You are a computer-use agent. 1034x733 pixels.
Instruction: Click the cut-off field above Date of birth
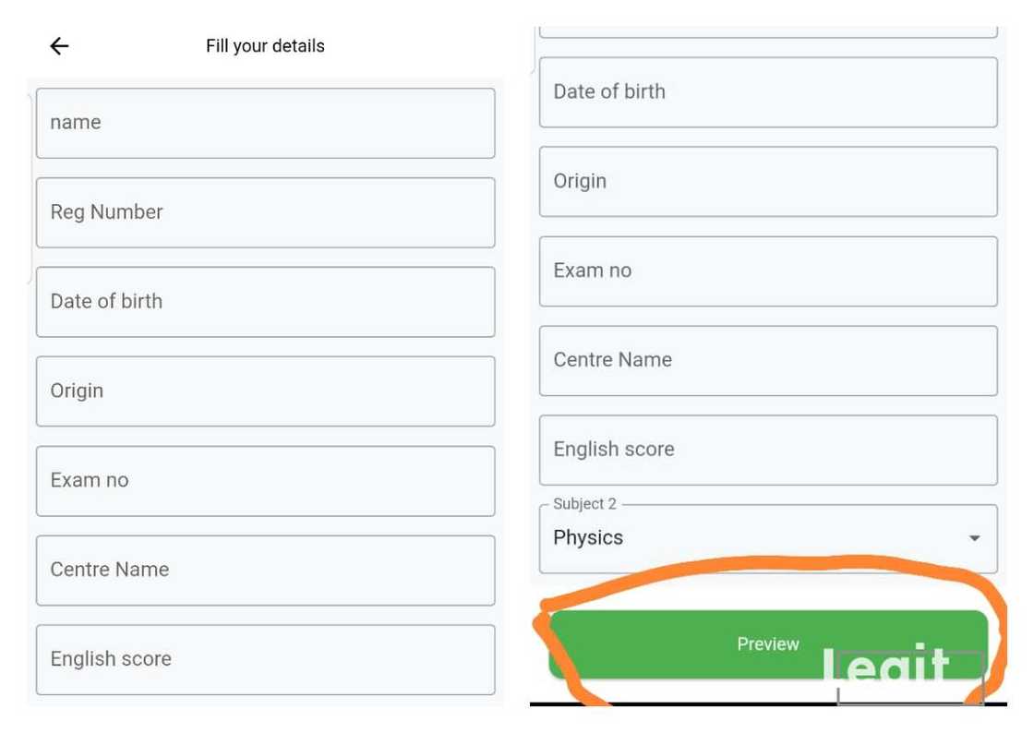click(x=768, y=32)
